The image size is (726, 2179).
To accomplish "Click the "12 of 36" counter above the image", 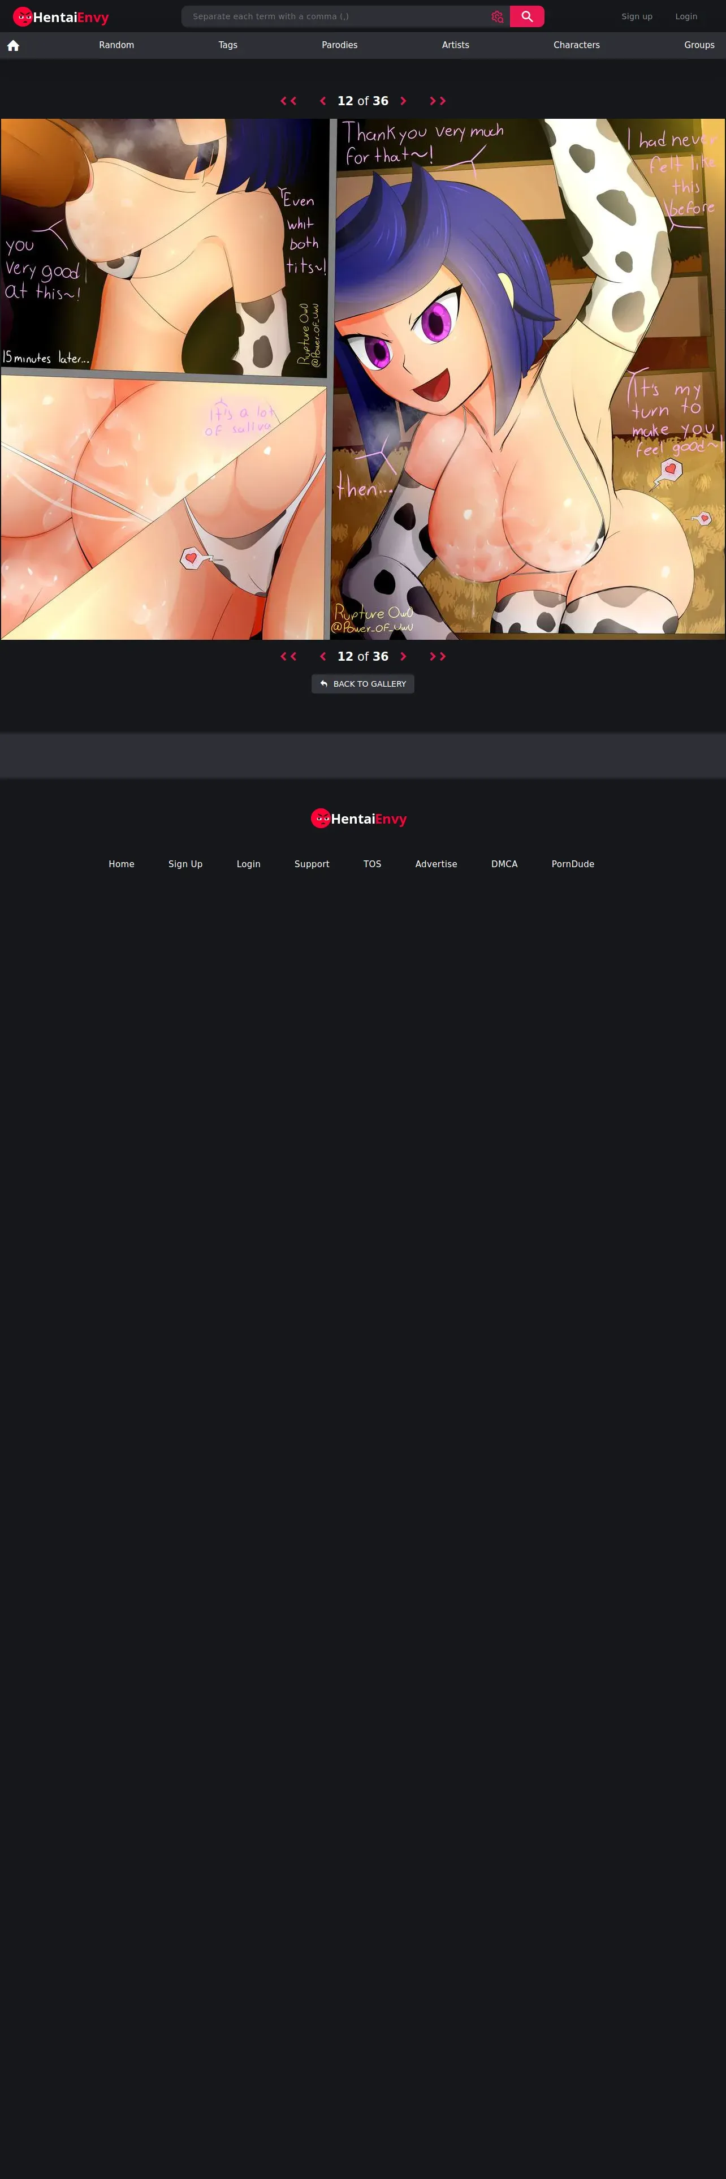I will click(x=362, y=101).
